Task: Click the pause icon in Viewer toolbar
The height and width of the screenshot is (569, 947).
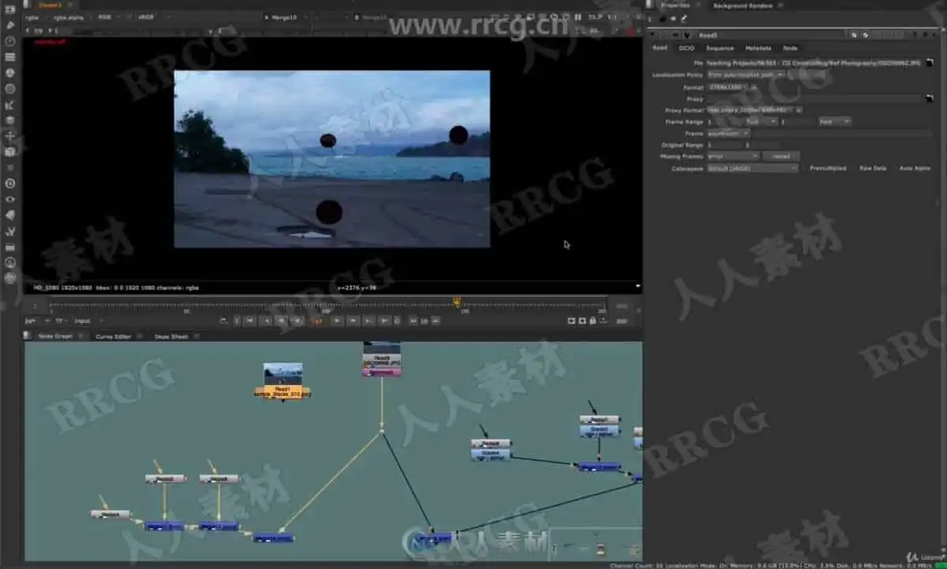Action: 578,17
